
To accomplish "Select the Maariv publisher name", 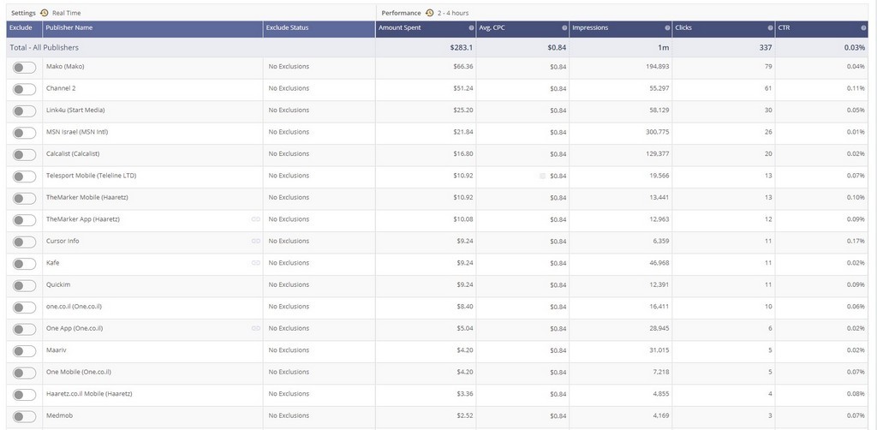I will [57, 350].
